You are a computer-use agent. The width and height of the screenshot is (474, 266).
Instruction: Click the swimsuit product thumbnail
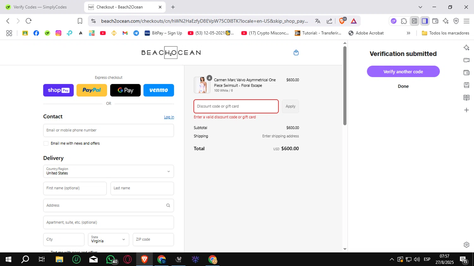pos(202,85)
